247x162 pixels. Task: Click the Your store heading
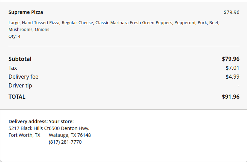coord(61,121)
